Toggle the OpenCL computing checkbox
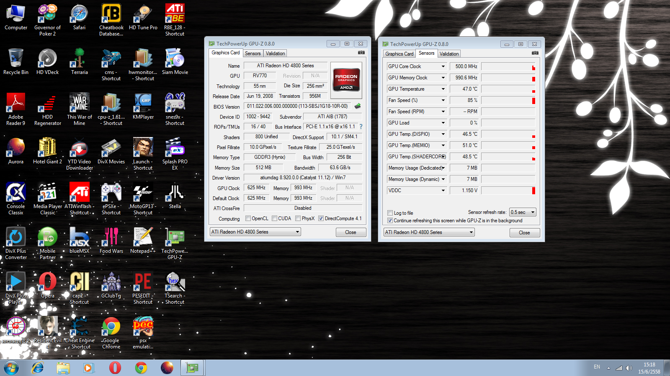Image resolution: width=670 pixels, height=376 pixels. (x=248, y=218)
